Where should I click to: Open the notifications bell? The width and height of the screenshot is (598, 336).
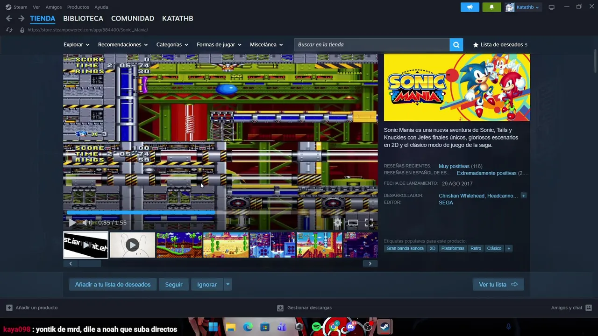coord(491,7)
